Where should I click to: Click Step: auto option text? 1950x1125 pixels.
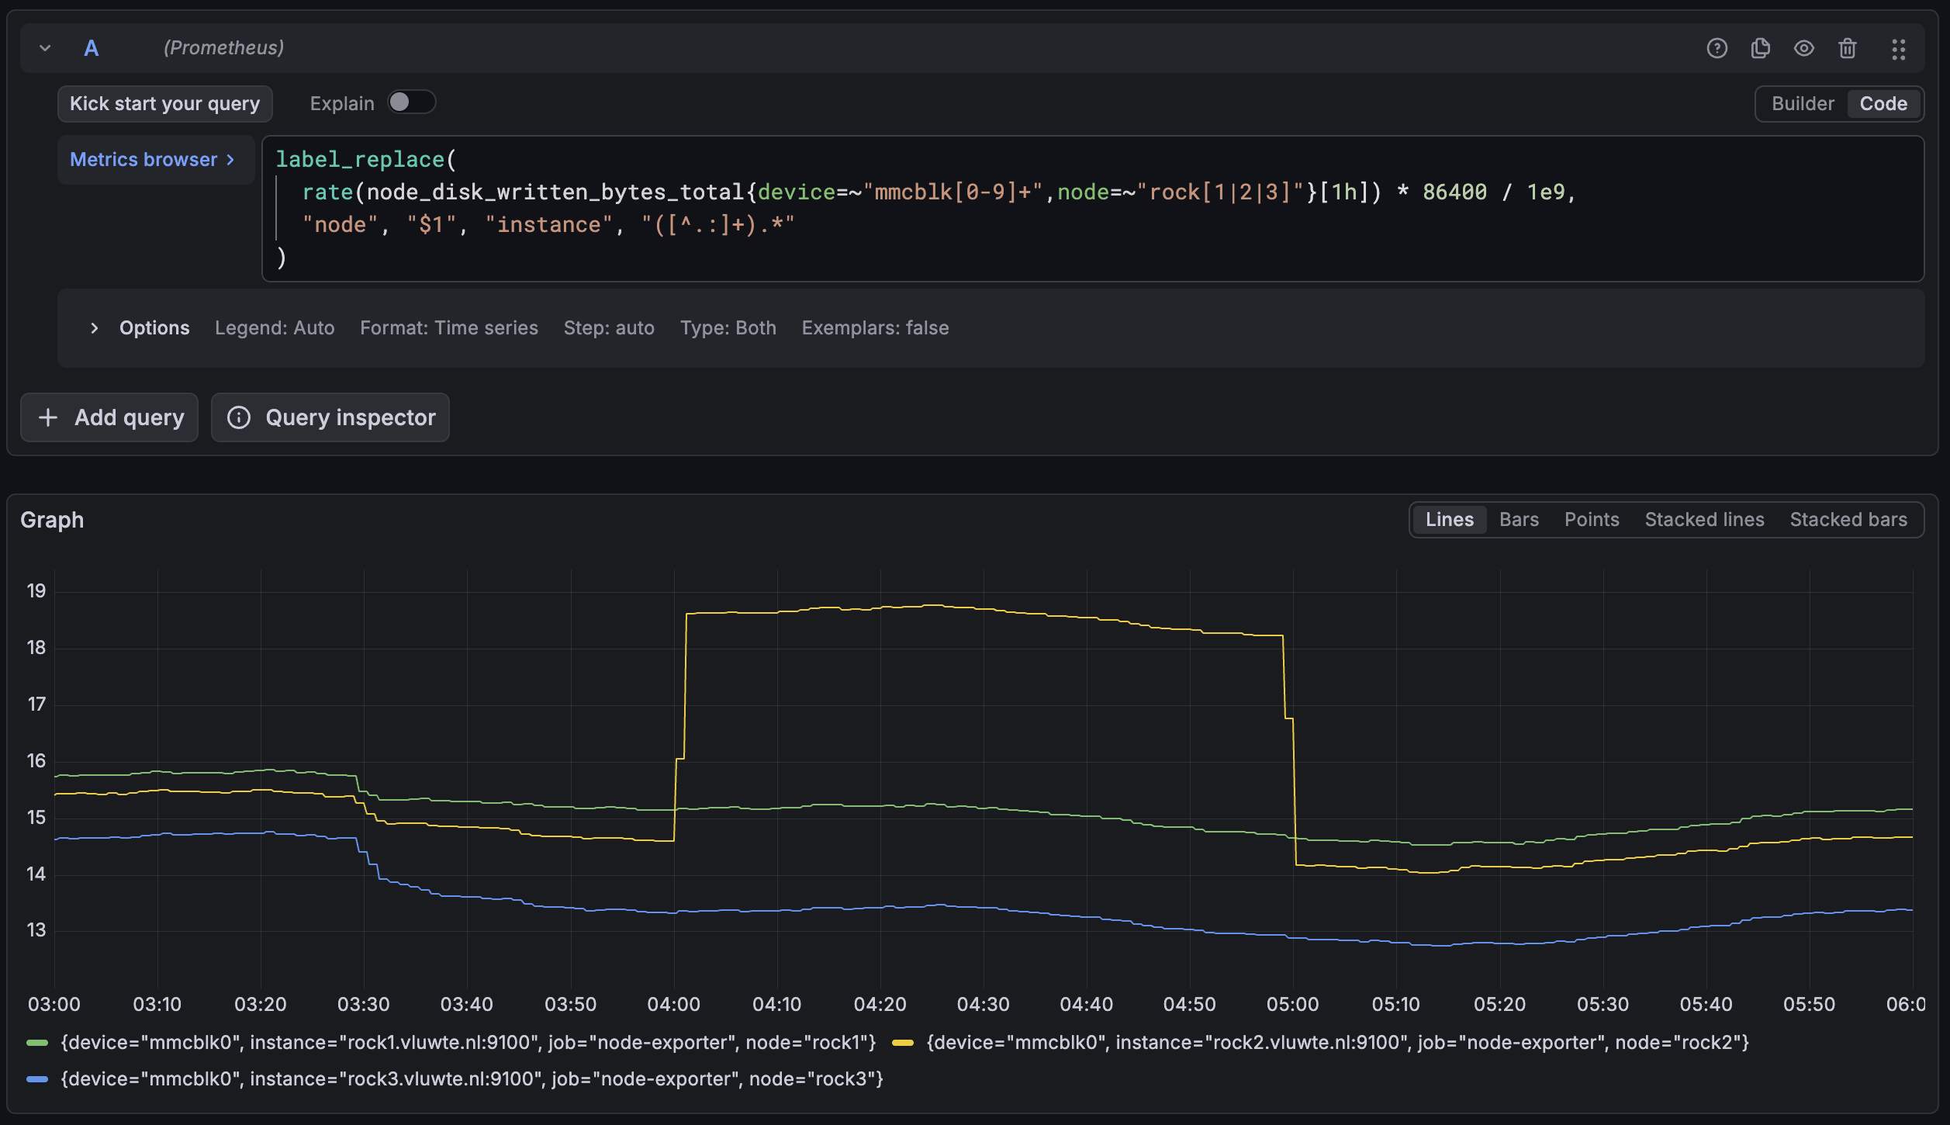[609, 328]
